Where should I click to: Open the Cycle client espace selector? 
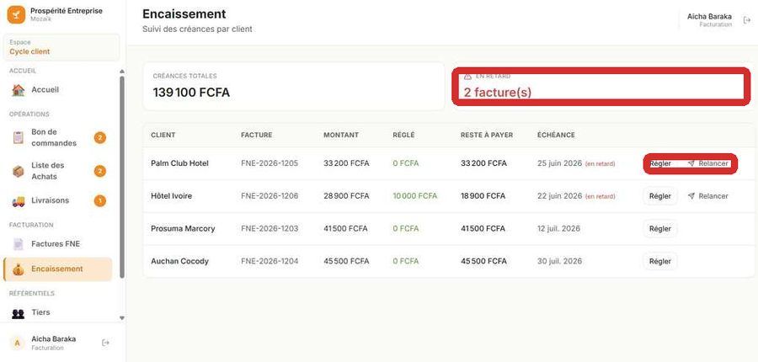tap(61, 47)
